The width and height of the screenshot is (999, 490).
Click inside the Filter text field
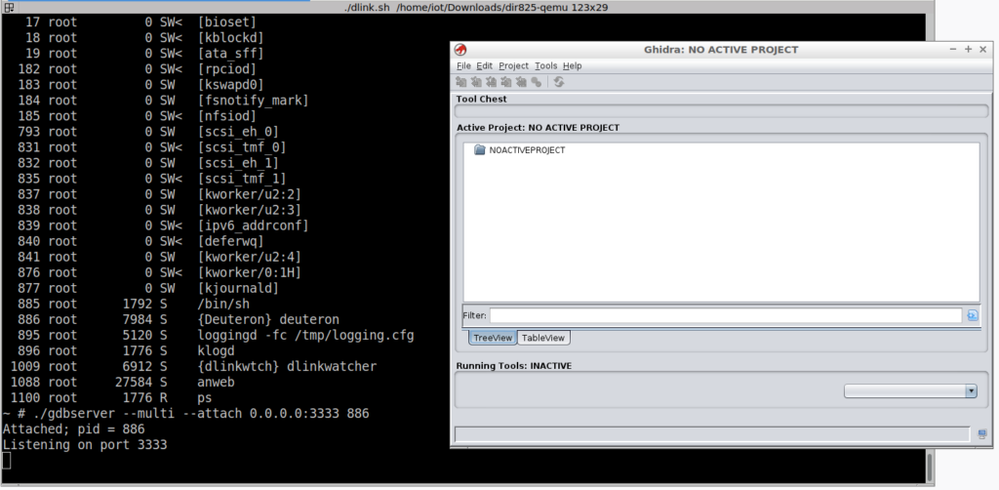pos(725,315)
